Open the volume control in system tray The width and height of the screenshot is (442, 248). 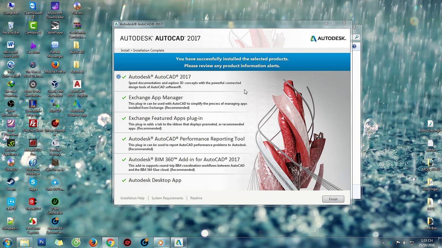(405, 243)
